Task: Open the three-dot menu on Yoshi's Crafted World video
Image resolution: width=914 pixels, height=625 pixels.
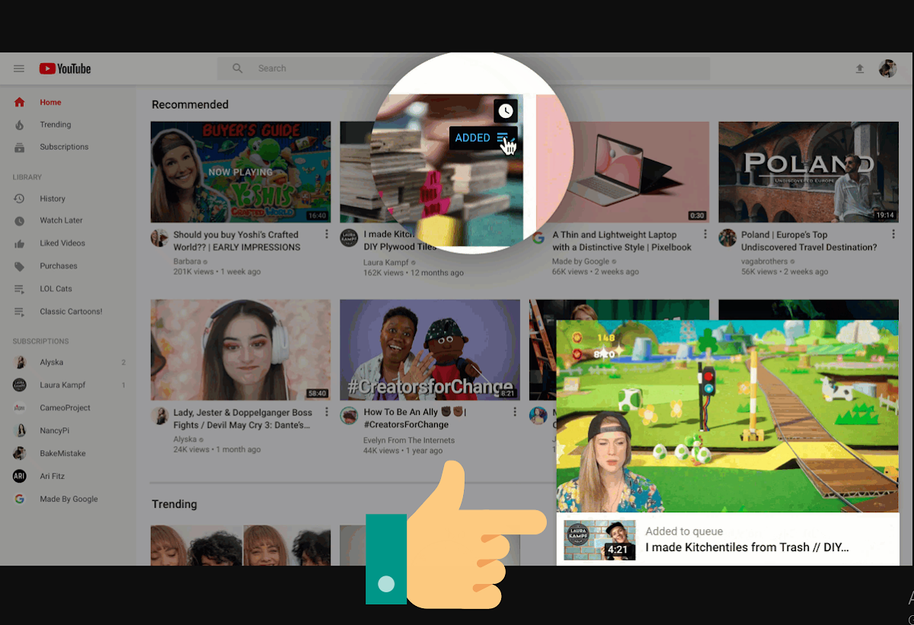Action: click(326, 234)
